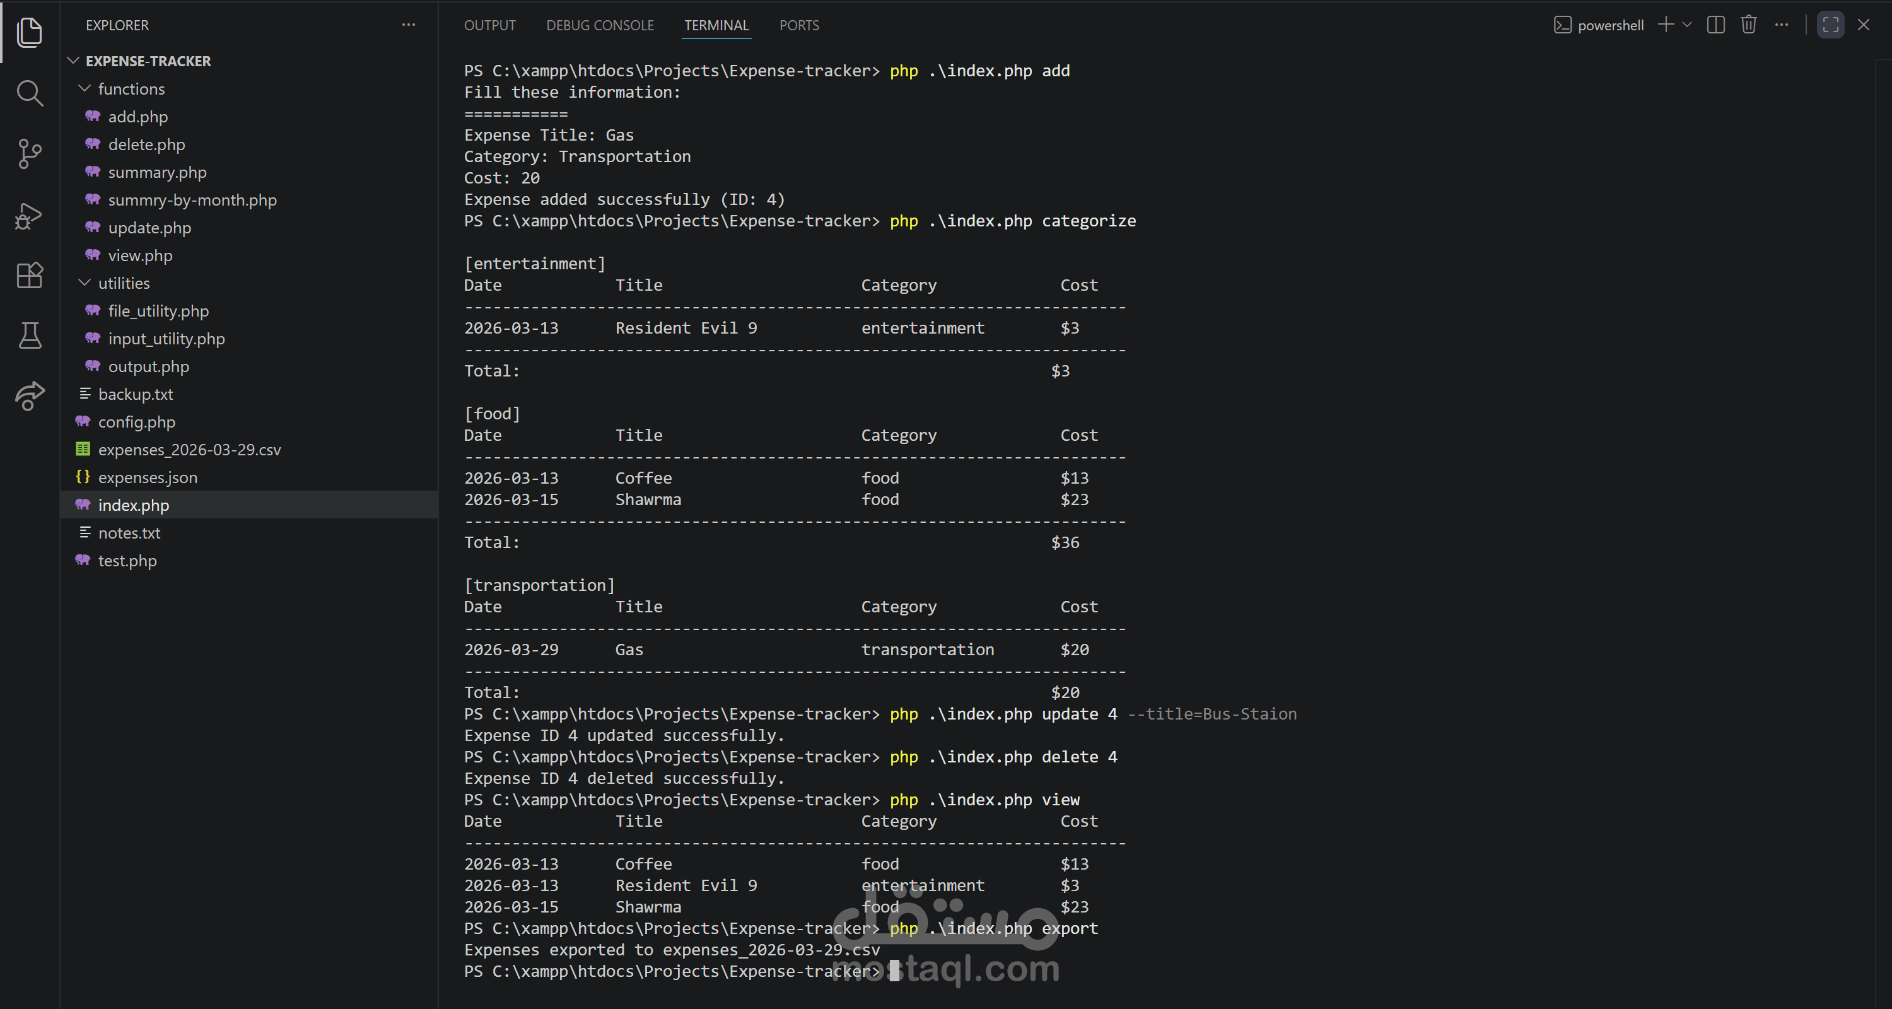
Task: Switch to the DEBUG CONSOLE tab
Action: pyautogui.click(x=600, y=25)
